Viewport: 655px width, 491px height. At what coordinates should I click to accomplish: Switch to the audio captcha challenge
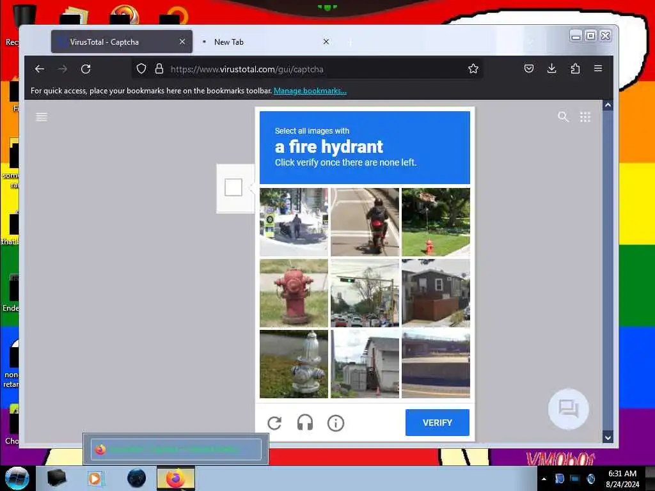(x=305, y=423)
